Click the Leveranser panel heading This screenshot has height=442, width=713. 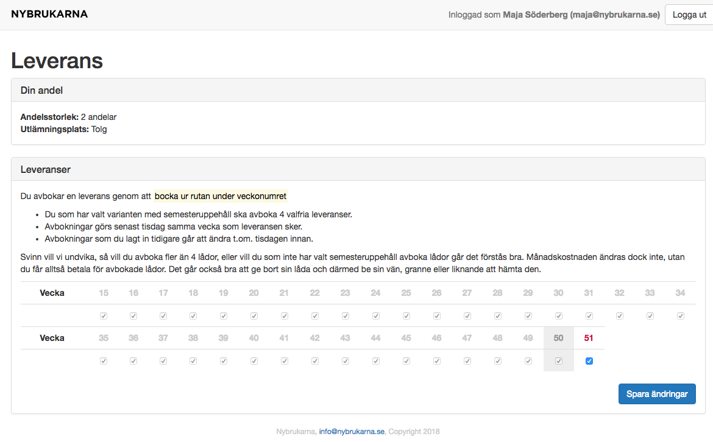click(46, 169)
